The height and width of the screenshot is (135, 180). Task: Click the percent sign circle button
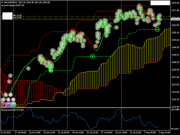(13, 100)
